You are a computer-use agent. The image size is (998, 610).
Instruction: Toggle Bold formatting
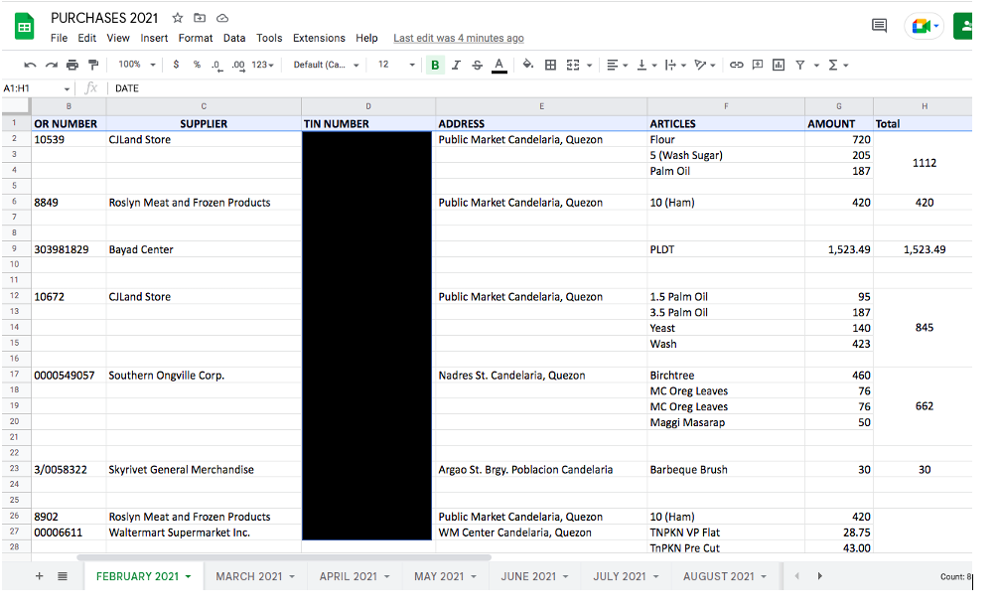click(435, 65)
